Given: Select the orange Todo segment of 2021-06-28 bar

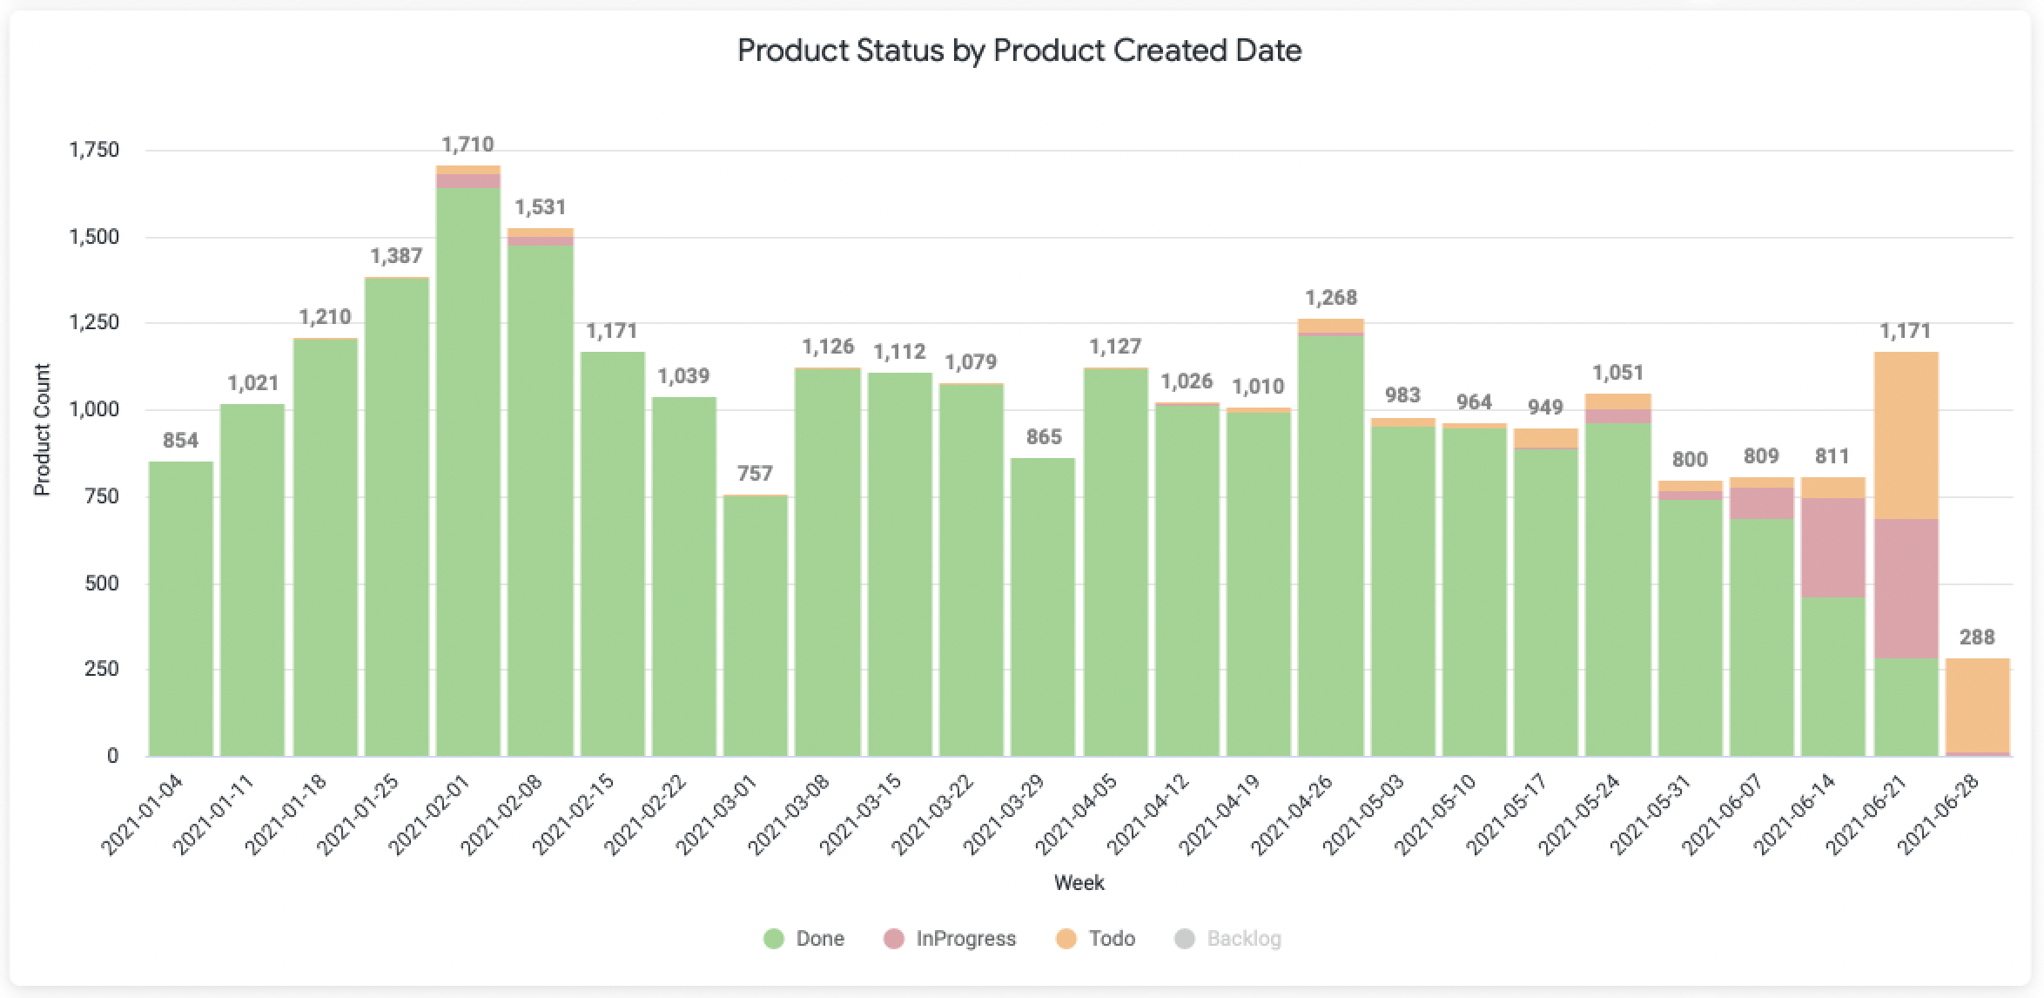Looking at the screenshot, I should pyautogui.click(x=1977, y=705).
